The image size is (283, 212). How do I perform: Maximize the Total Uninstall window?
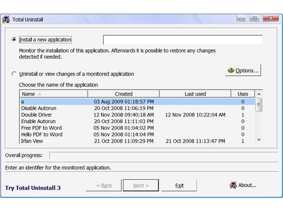[254, 19]
